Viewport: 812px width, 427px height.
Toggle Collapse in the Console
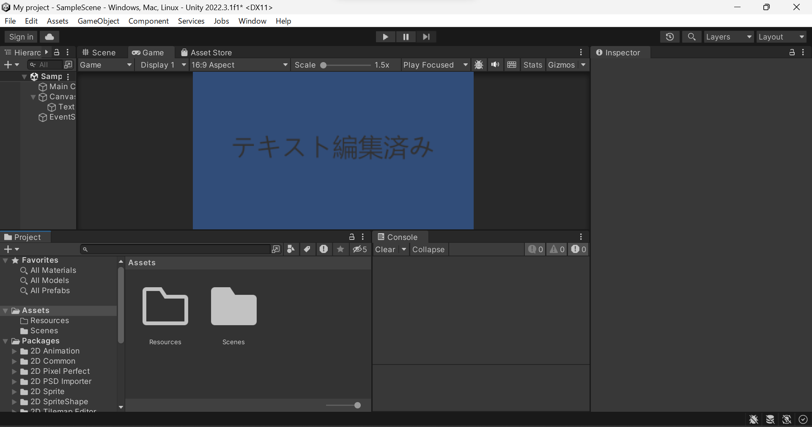(x=428, y=249)
